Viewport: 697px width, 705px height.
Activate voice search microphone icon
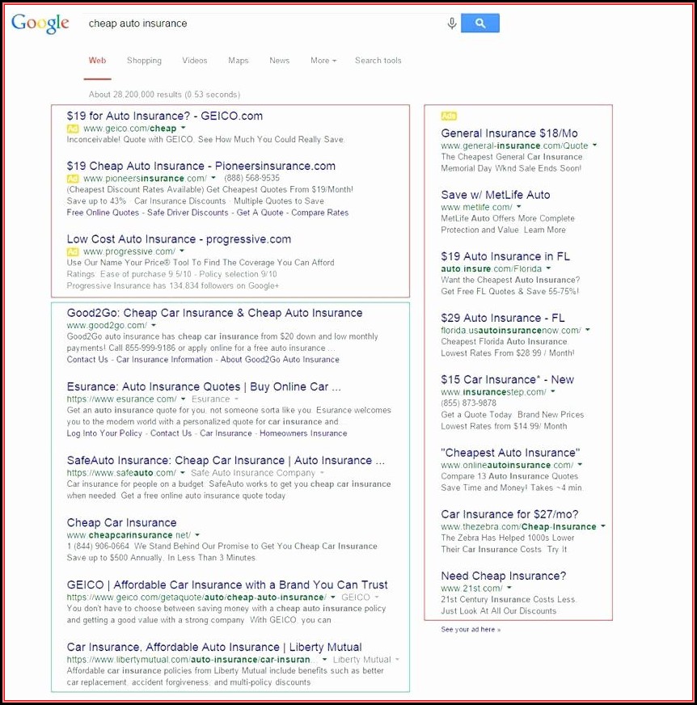452,23
